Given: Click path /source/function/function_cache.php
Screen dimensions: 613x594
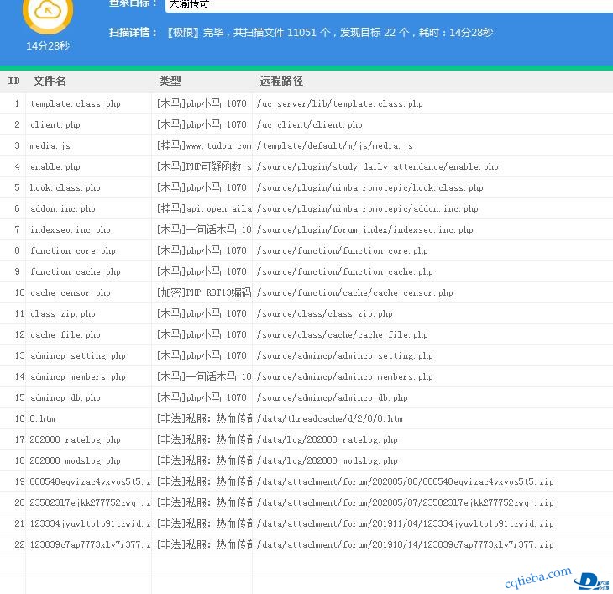Looking at the screenshot, I should (345, 271).
